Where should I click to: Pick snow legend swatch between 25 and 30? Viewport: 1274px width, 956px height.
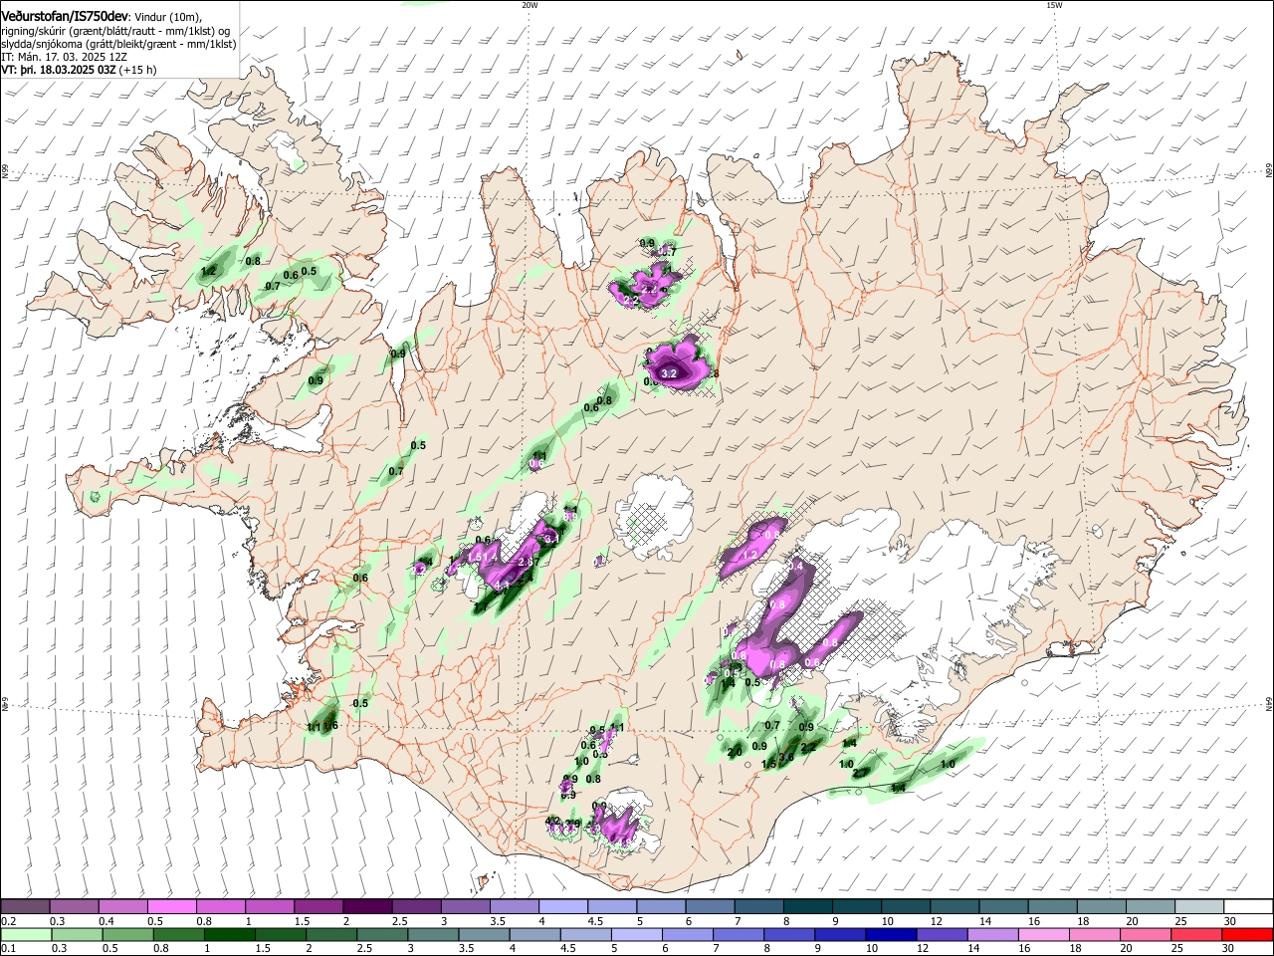point(1200,907)
